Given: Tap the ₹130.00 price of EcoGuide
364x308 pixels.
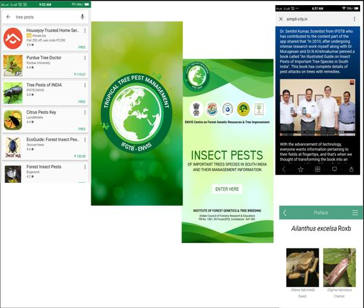Looking at the screenshot, I should point(80,157).
